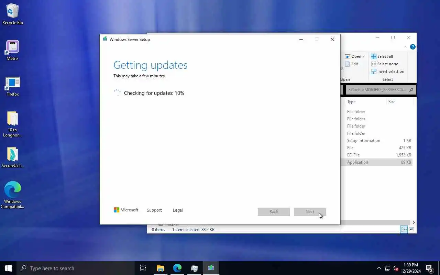
Task: Click the Next button in Setup
Action: pos(310,212)
